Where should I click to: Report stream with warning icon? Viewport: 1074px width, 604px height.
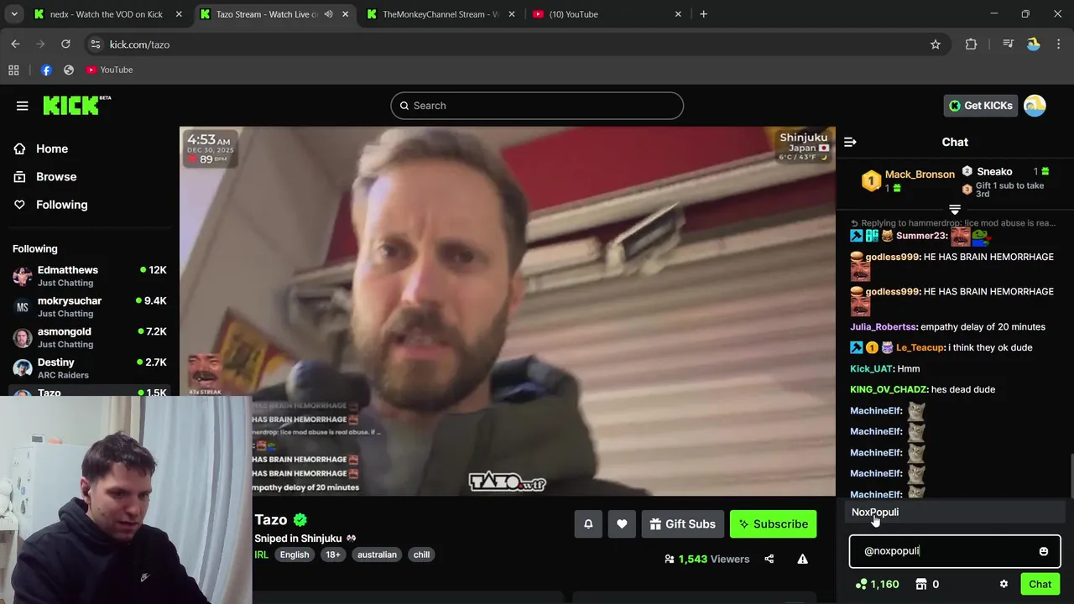click(x=803, y=559)
